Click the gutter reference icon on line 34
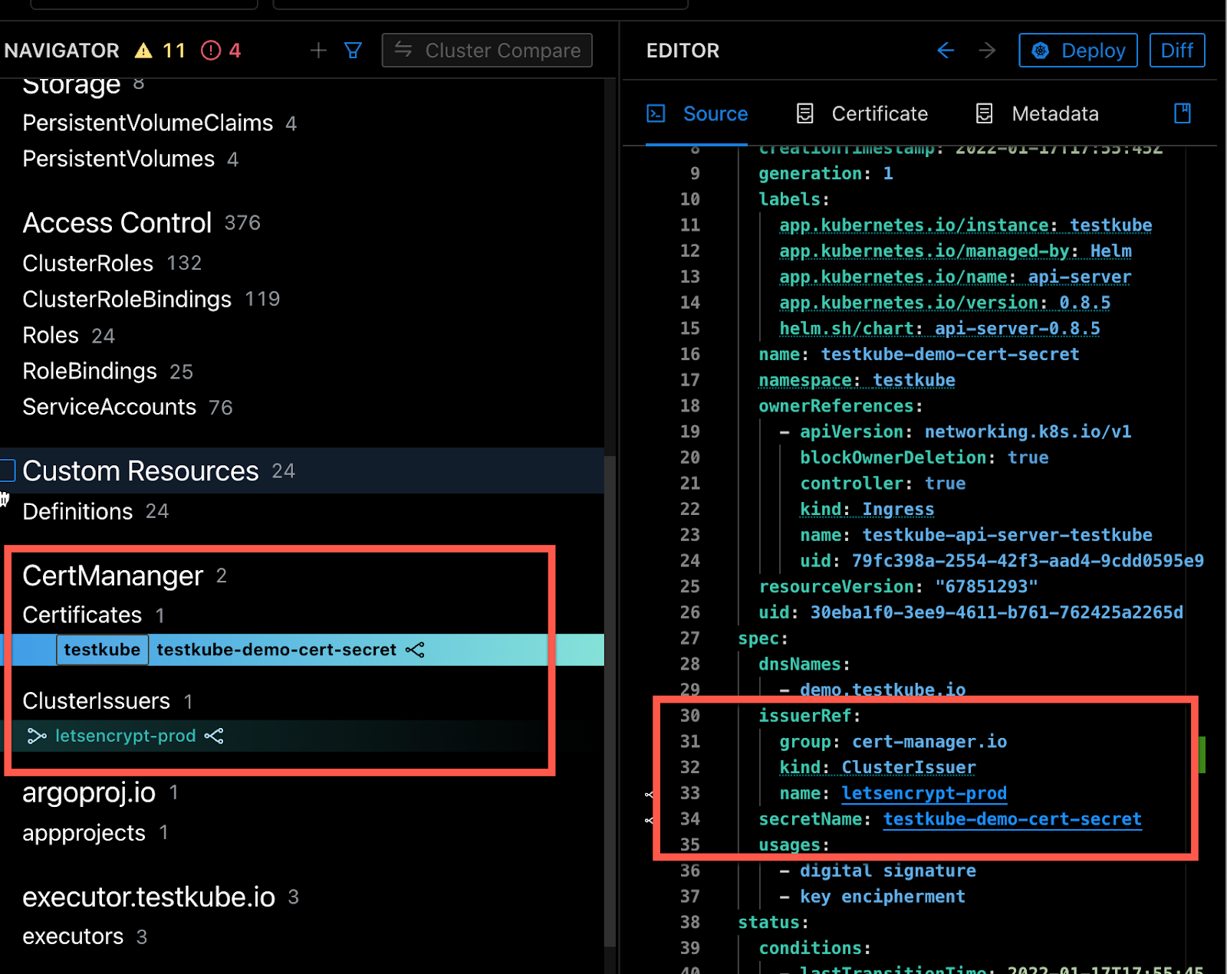Viewport: 1227px width, 974px height. click(x=649, y=820)
